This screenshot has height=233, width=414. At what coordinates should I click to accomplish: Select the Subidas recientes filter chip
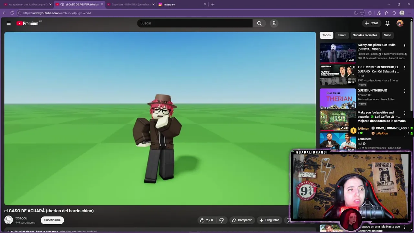[365, 35]
